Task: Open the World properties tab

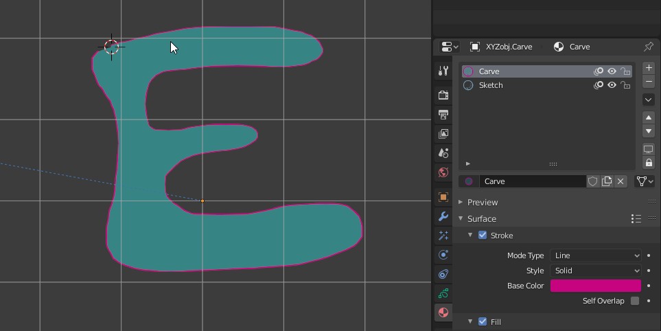Action: click(443, 172)
